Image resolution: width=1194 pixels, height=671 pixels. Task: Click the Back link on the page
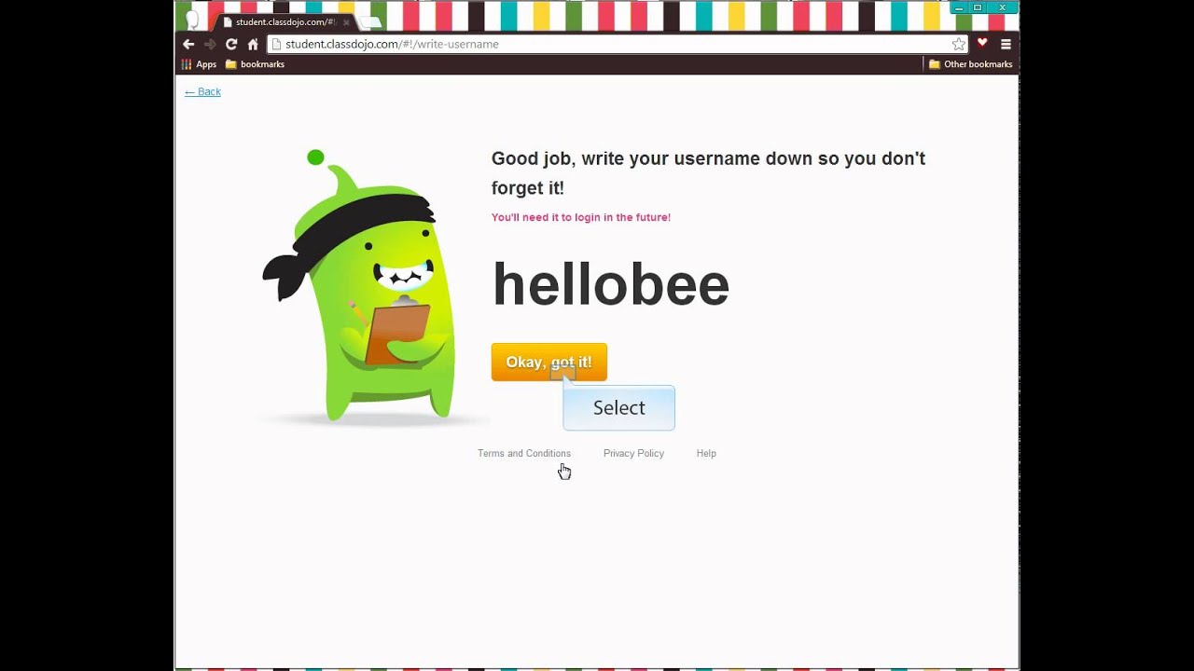coord(202,91)
